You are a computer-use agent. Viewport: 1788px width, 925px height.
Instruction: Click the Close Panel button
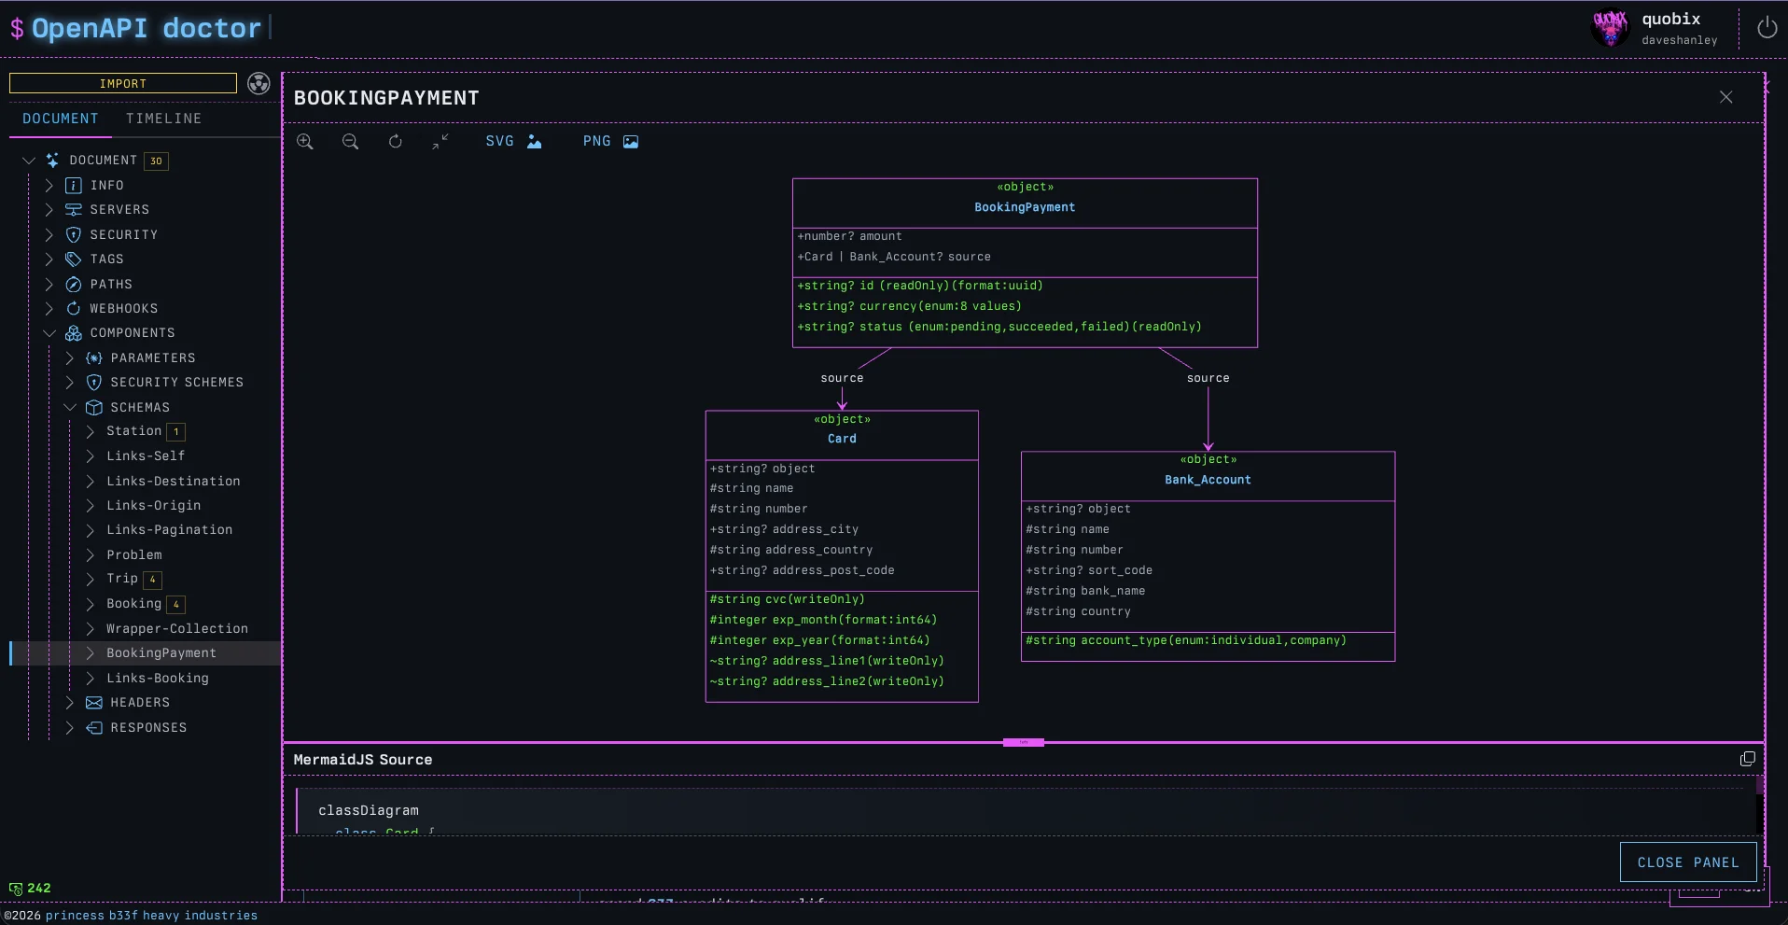click(1687, 862)
